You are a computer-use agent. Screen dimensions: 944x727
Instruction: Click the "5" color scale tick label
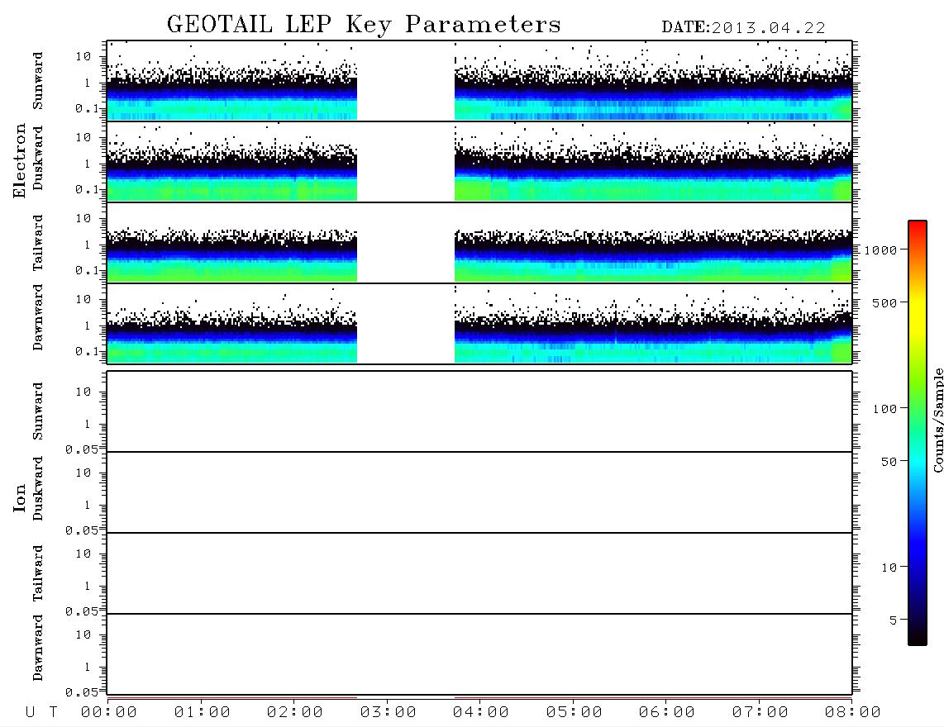click(894, 620)
